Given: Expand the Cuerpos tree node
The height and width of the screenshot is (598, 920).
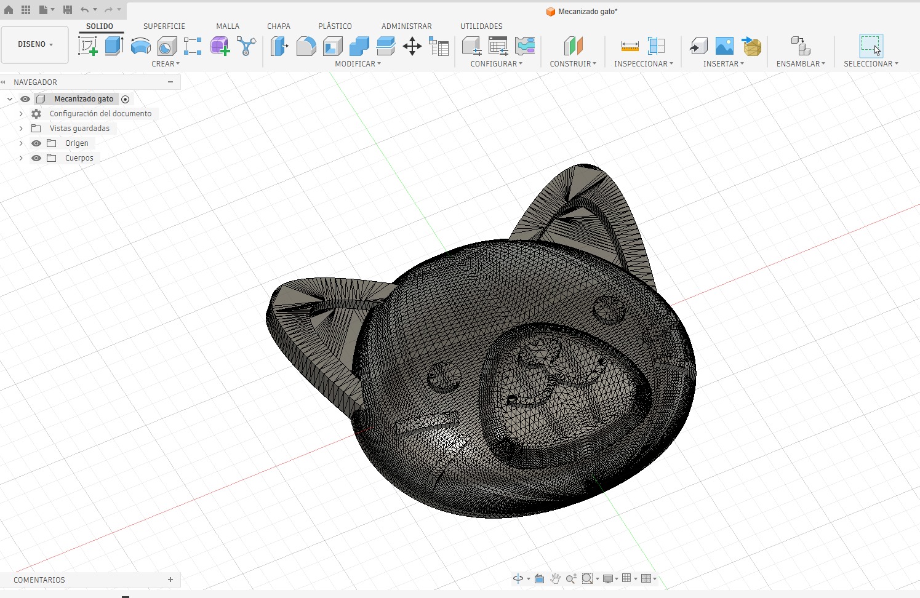Looking at the screenshot, I should coord(21,158).
